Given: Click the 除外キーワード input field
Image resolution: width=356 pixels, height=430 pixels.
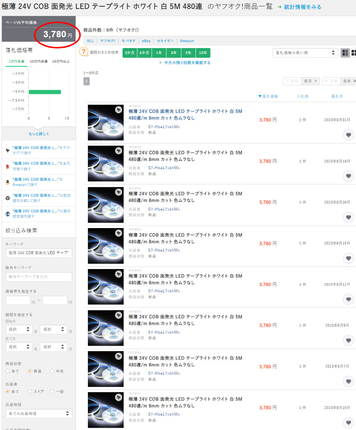Looking at the screenshot, I should coord(39,277).
